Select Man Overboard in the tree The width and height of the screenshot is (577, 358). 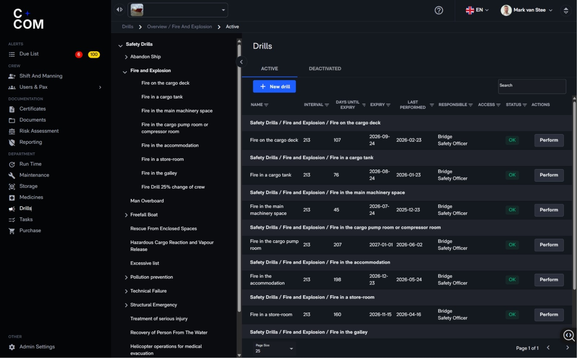click(x=147, y=201)
